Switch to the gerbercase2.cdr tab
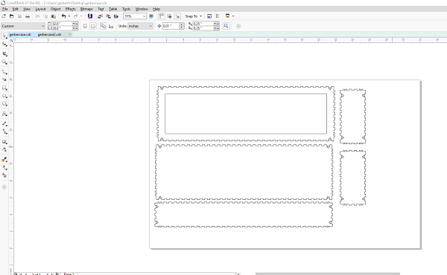447x275 pixels. [x=50, y=34]
